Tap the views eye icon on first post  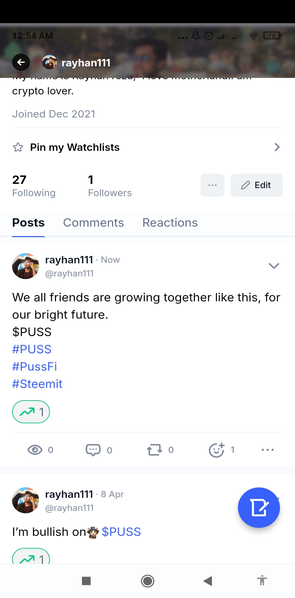35,450
